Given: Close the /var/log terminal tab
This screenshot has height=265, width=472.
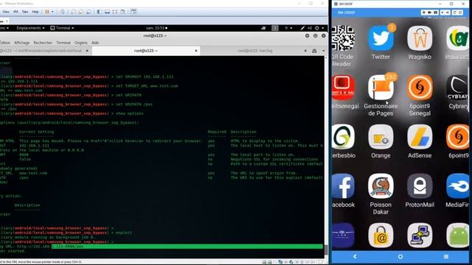Looking at the screenshot, I should pos(305,51).
